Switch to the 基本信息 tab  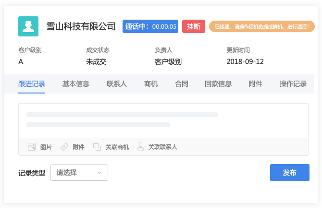tap(76, 84)
